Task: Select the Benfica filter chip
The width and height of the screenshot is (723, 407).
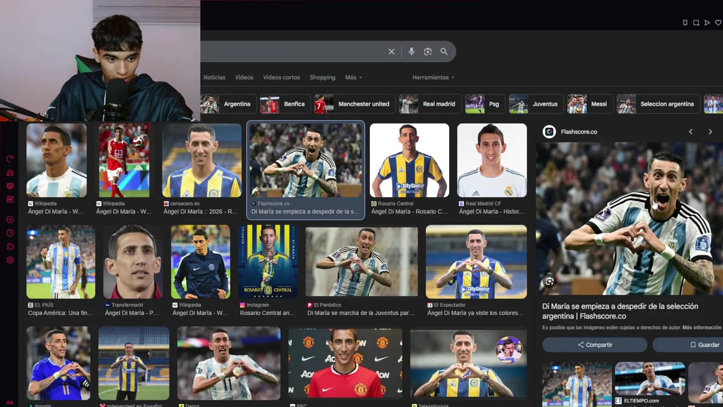Action: click(285, 104)
